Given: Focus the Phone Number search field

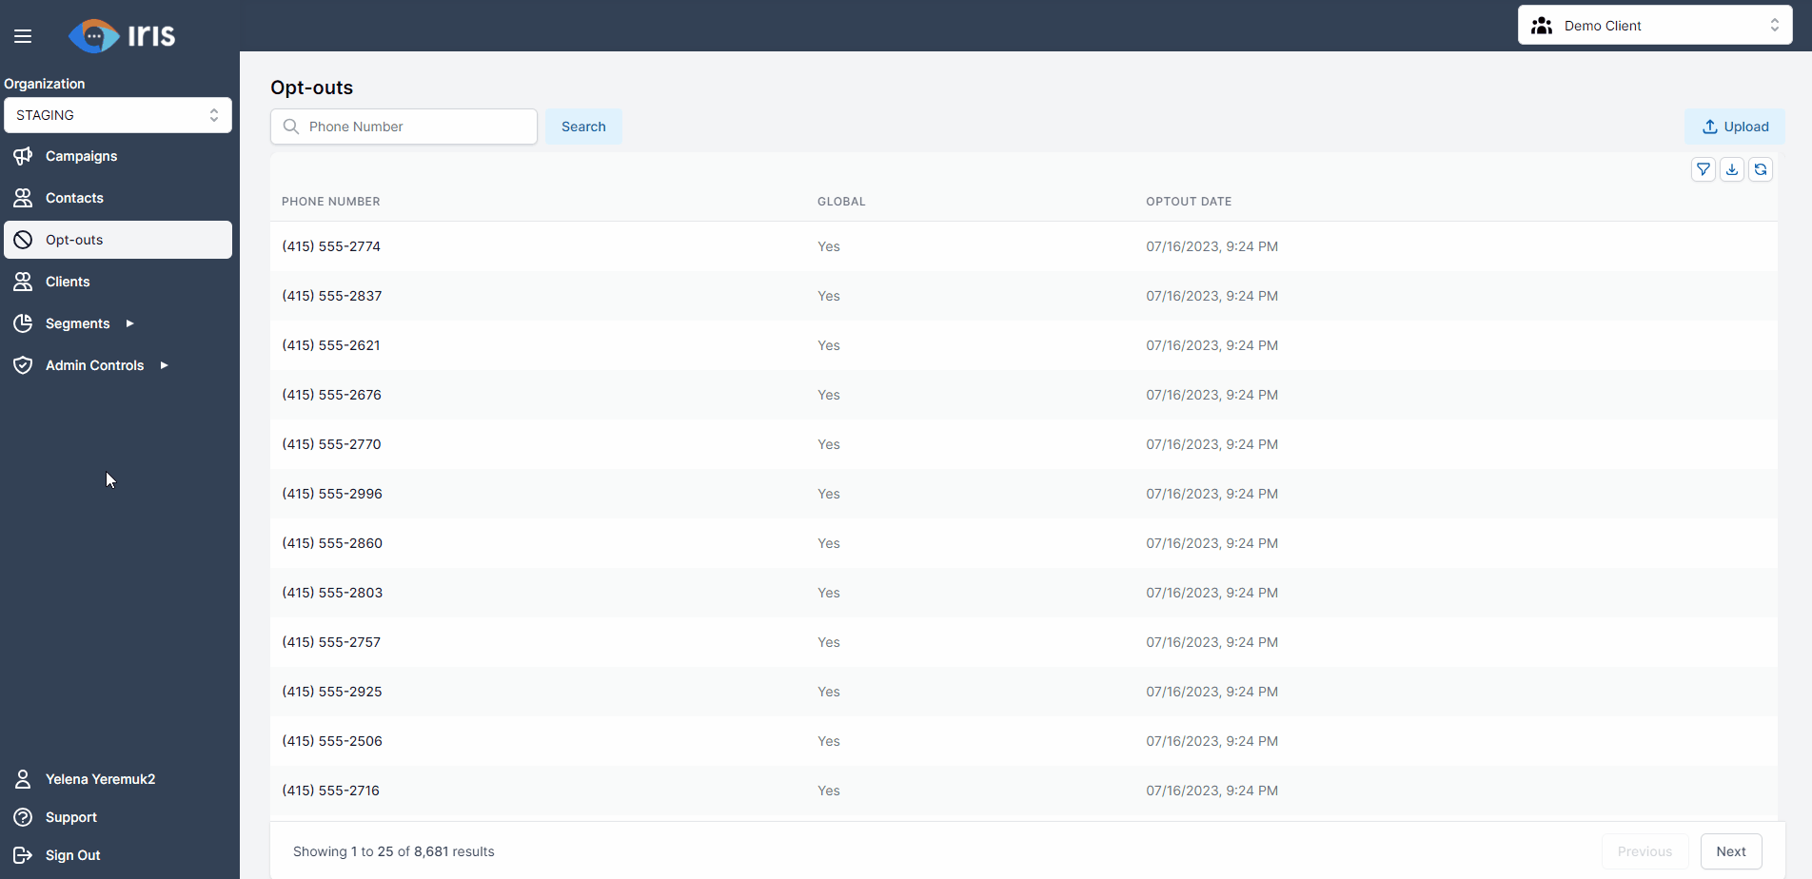Looking at the screenshot, I should click(x=404, y=127).
